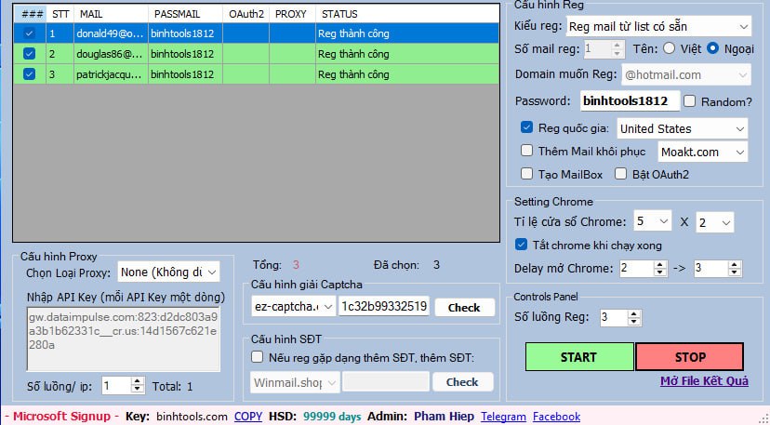Decrease Delay mở Chrome minimum value
This screenshot has width=770, height=425.
[x=660, y=272]
